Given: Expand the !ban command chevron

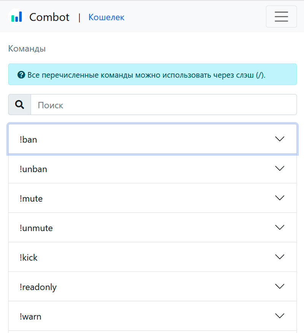Looking at the screenshot, I should coord(280,139).
